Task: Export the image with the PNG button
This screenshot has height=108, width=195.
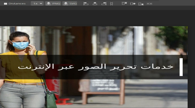Action: [53, 3]
